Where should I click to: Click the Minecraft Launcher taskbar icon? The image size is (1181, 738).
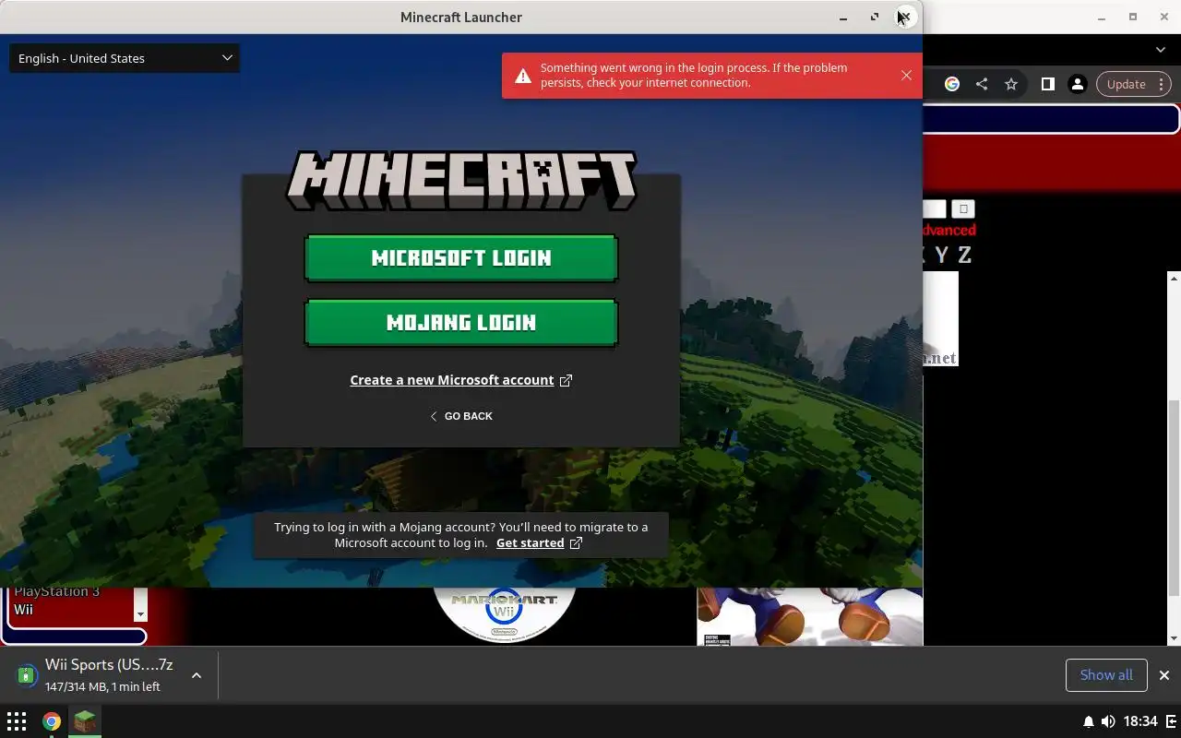click(85, 721)
